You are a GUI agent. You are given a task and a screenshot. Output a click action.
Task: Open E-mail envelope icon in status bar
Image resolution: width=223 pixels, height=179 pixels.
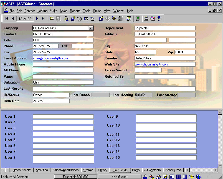point(192,177)
